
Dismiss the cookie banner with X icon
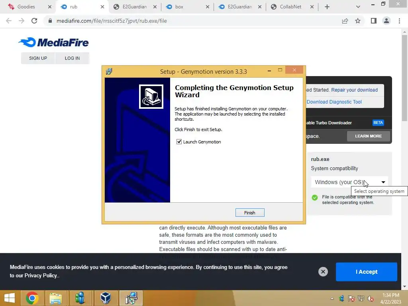tap(323, 272)
